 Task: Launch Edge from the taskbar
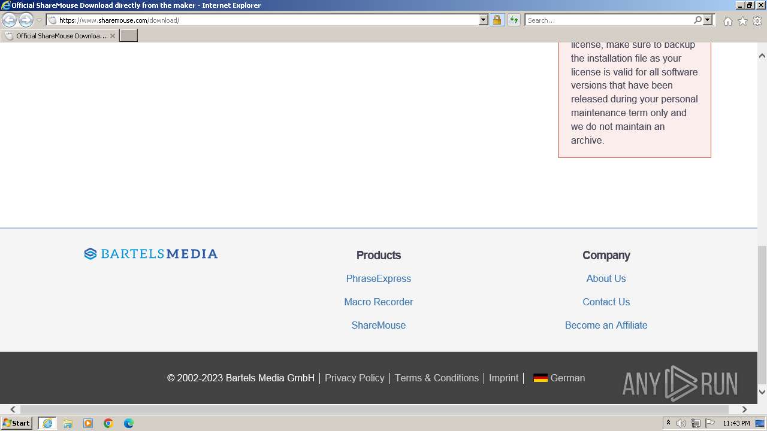coord(129,423)
